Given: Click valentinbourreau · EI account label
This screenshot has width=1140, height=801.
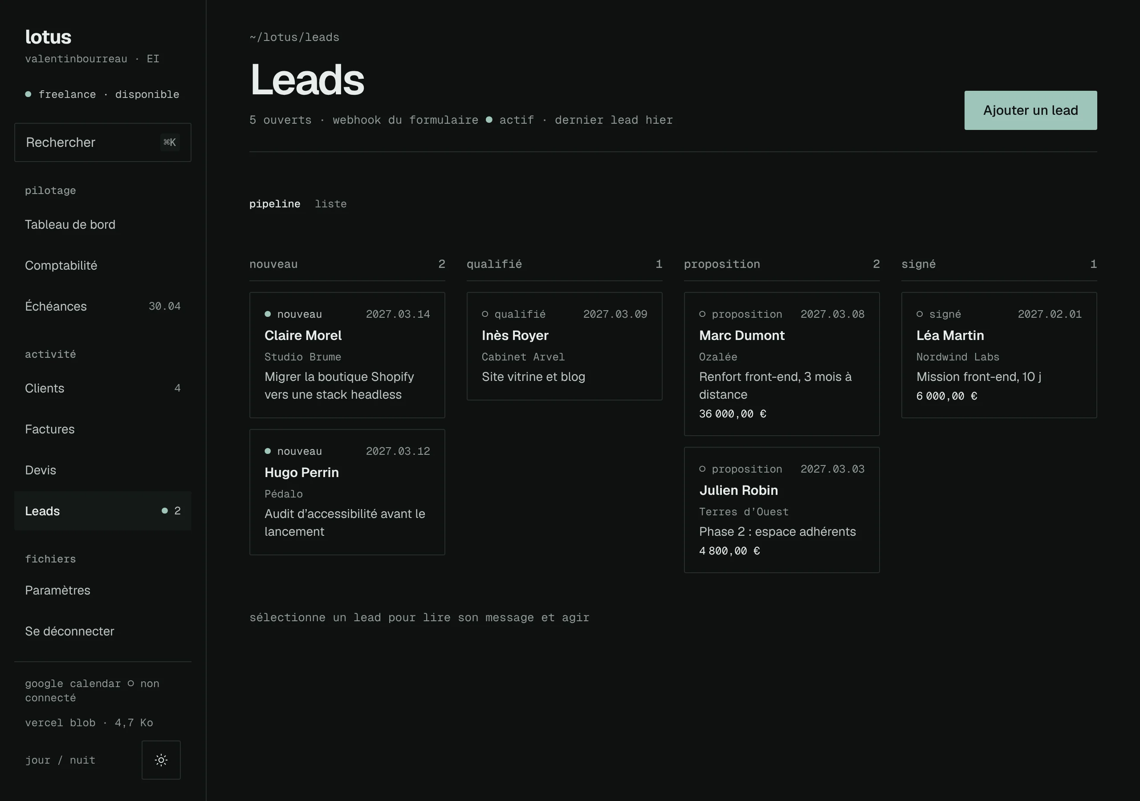Looking at the screenshot, I should pos(92,59).
